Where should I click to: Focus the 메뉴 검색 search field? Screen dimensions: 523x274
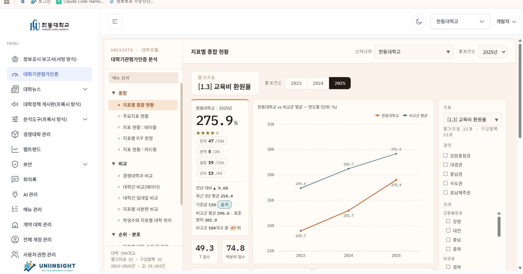pyautogui.click(x=143, y=78)
